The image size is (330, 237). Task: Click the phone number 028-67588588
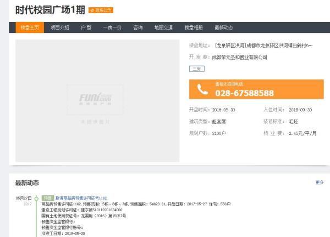244,93
